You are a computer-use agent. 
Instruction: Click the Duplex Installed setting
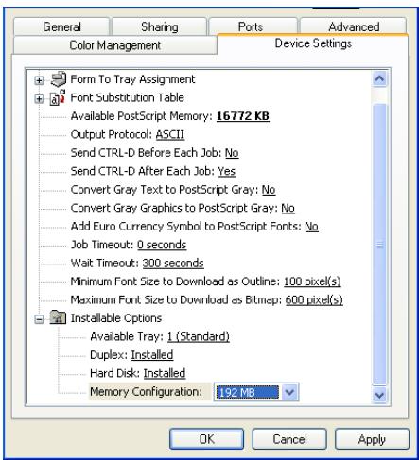[x=152, y=355]
